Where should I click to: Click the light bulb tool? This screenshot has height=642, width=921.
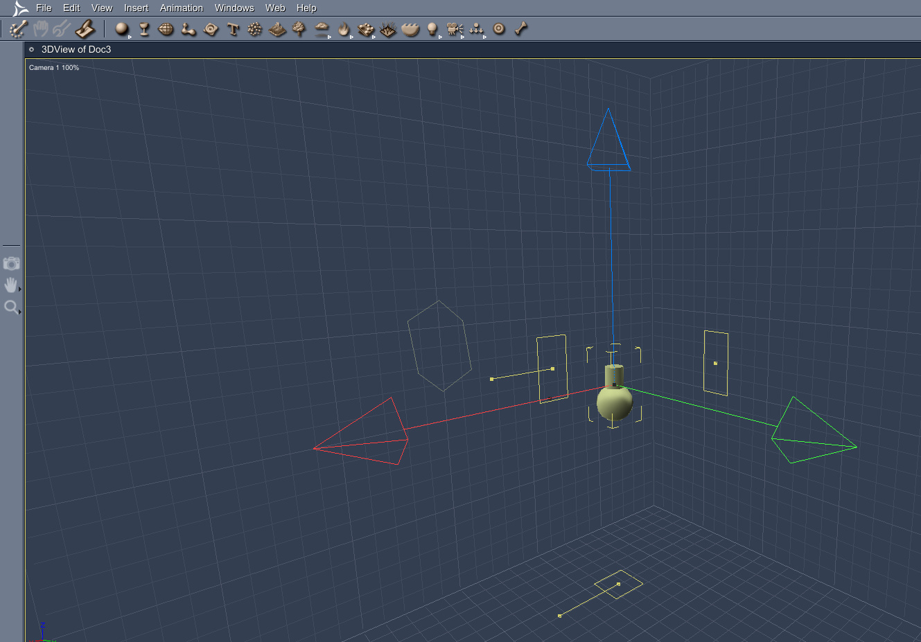pyautogui.click(x=432, y=28)
